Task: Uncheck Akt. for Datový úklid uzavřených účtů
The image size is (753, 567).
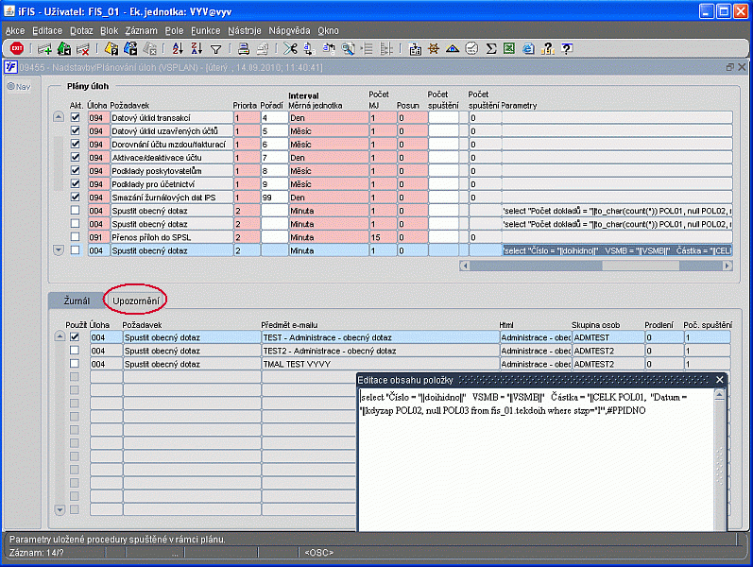Action: pyautogui.click(x=75, y=130)
